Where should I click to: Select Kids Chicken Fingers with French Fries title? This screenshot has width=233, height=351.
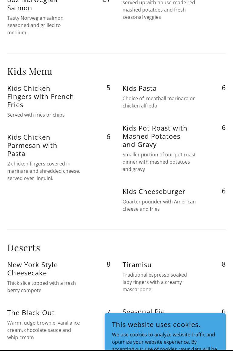click(41, 96)
